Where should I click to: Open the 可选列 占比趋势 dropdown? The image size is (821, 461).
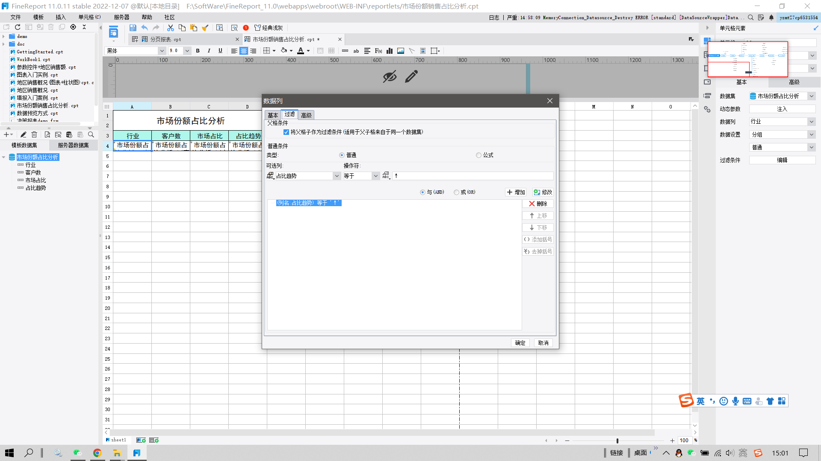pyautogui.click(x=337, y=176)
